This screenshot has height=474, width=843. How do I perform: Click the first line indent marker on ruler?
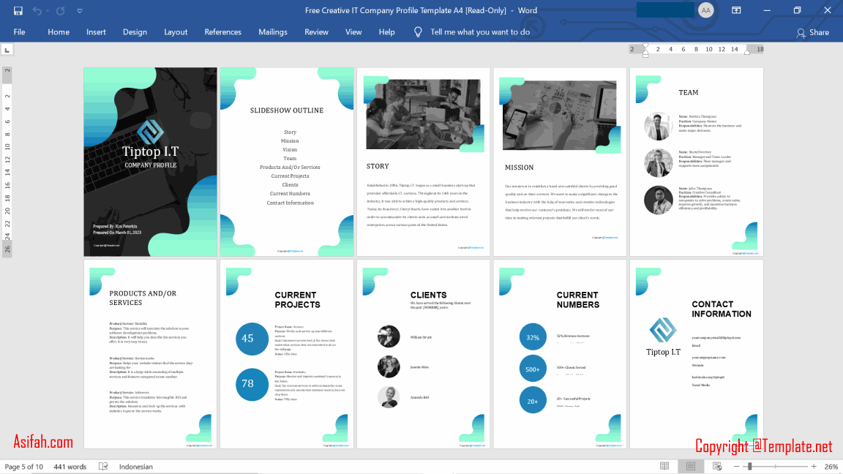(645, 47)
